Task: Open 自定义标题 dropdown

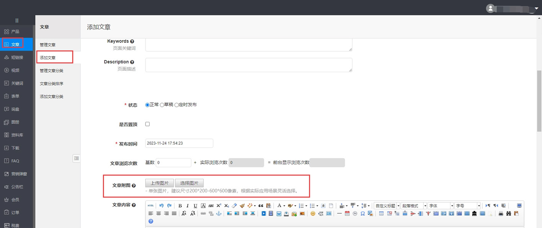Action: tap(387, 206)
